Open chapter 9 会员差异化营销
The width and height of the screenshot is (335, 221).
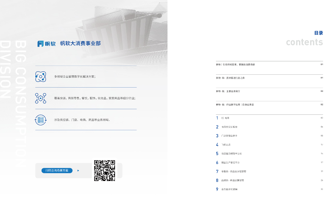click(270, 189)
